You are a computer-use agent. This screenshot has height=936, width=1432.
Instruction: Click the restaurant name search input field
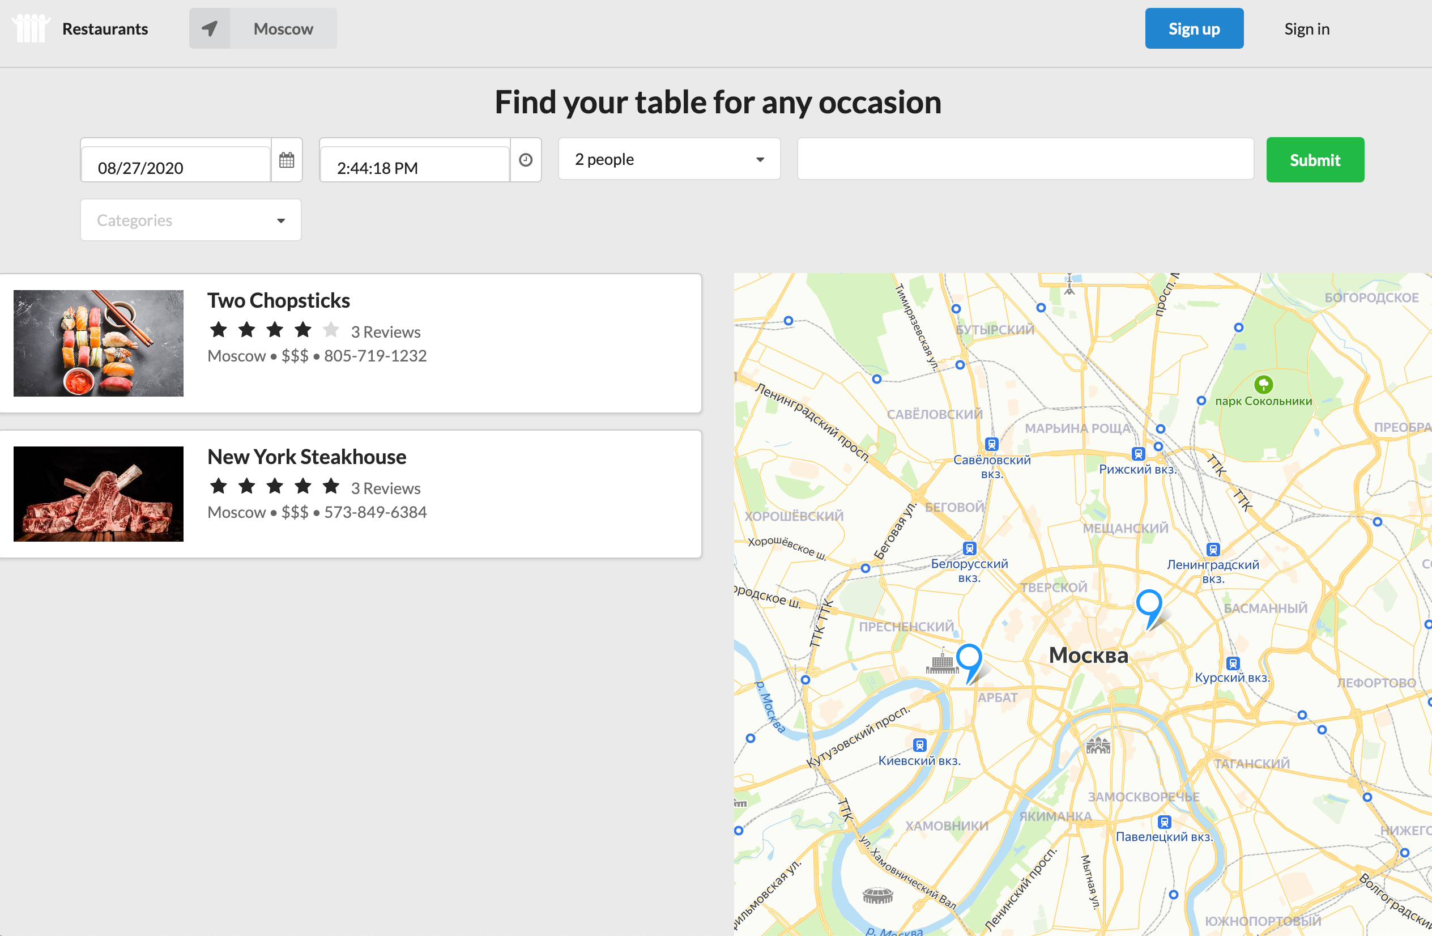pos(1026,159)
